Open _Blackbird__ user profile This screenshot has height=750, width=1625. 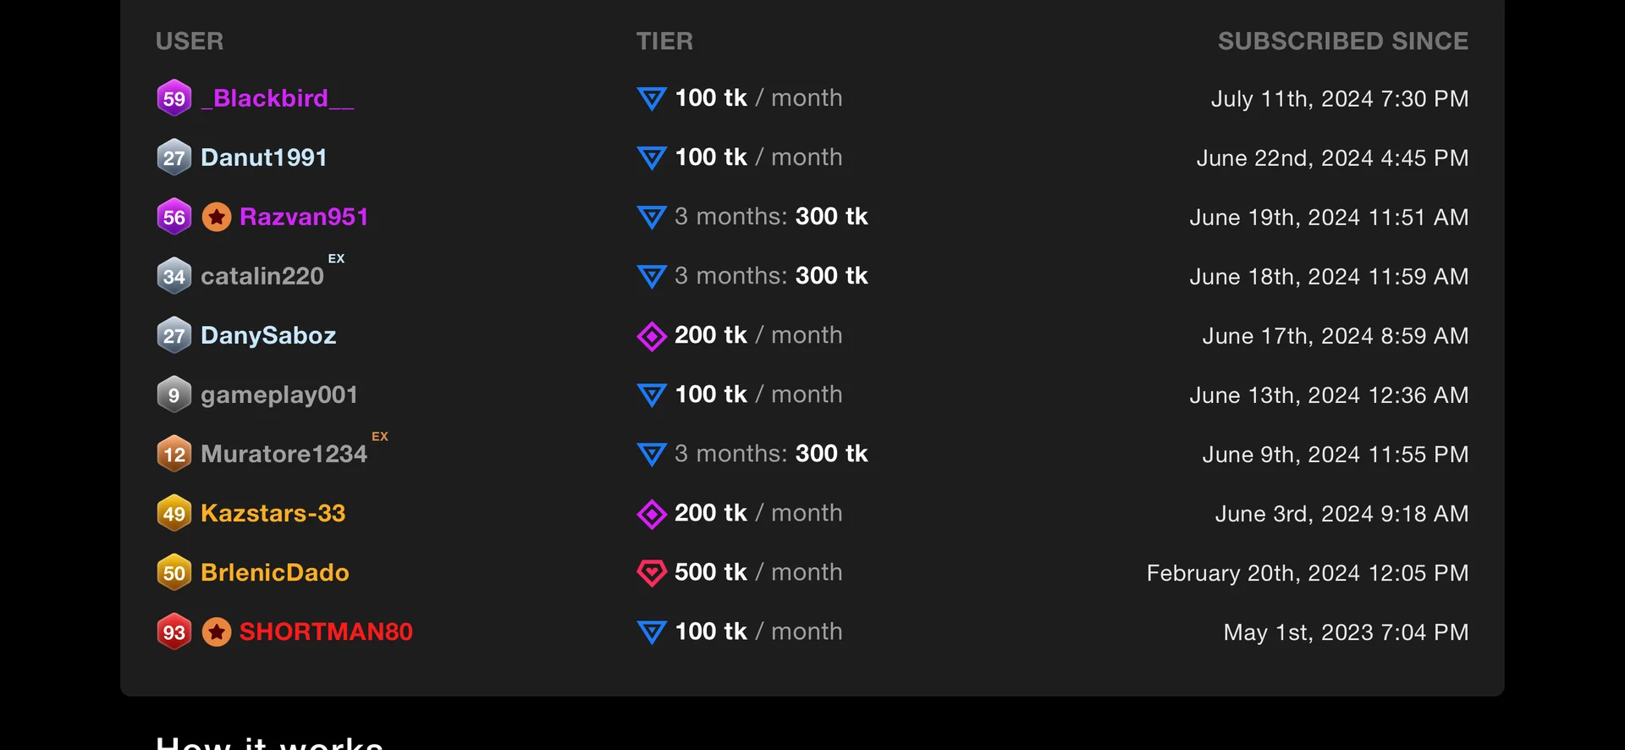(277, 98)
